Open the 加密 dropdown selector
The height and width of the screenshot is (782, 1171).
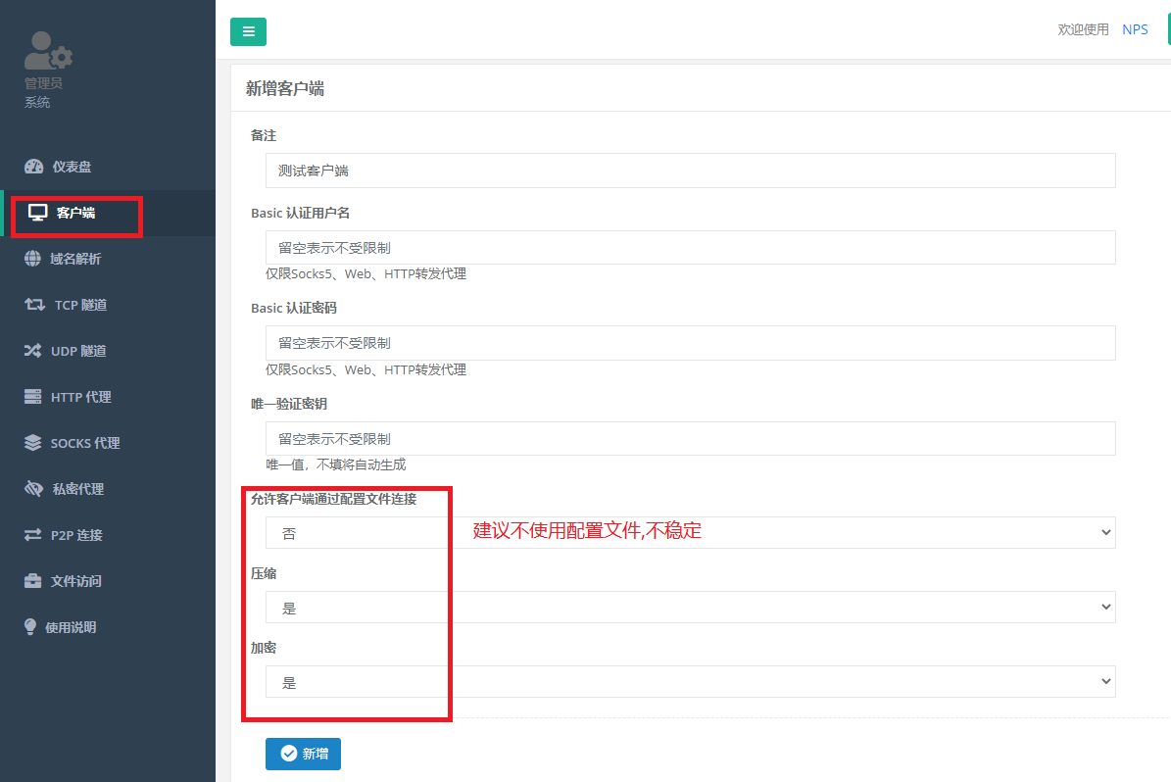[690, 681]
